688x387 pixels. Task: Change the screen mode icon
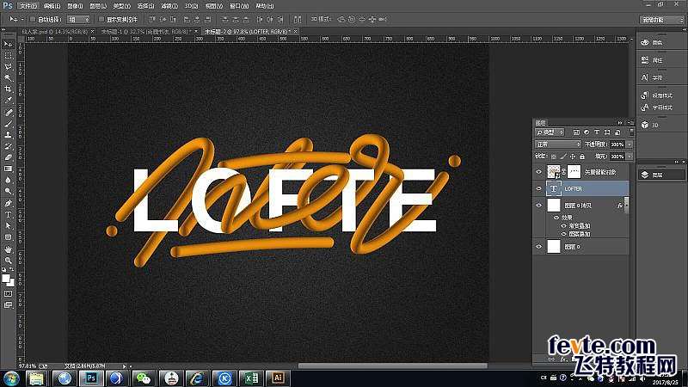pos(9,305)
